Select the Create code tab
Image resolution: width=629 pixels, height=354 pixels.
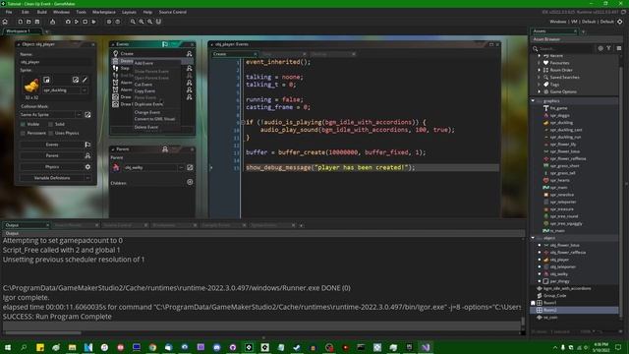coord(235,54)
